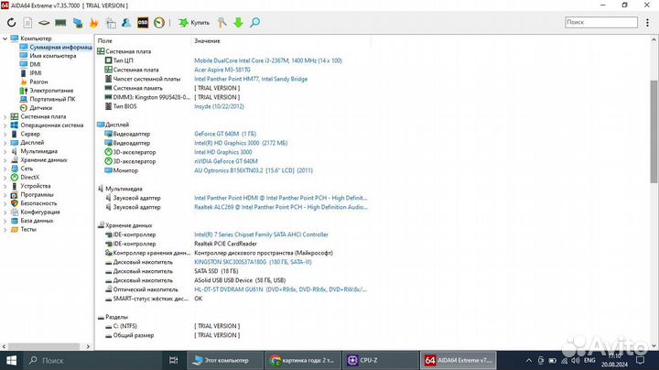This screenshot has width=659, height=370.
Task: Open the AU Optronics B156XTN03.2 monitor link
Action: [x=254, y=170]
